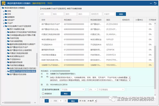The image size is (159, 106).
Task: Enable the 含税标志 checkbox
Action: (x=43, y=94)
